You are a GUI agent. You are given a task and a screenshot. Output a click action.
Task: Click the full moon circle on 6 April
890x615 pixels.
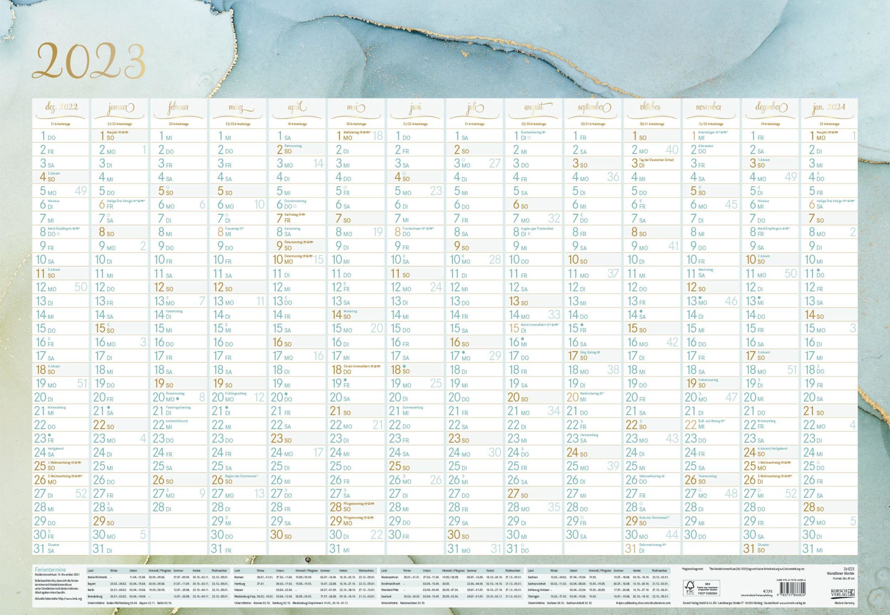(294, 206)
